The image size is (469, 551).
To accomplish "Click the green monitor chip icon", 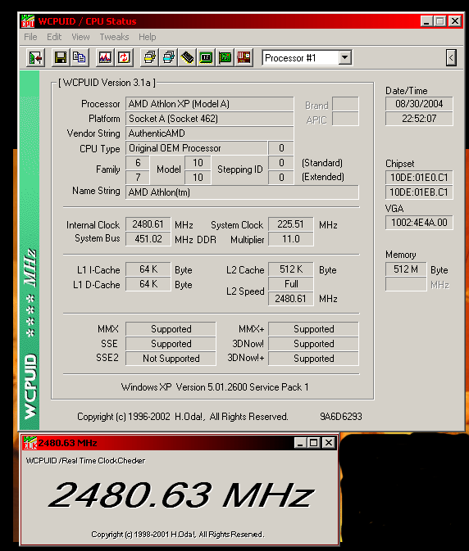I will (x=206, y=57).
